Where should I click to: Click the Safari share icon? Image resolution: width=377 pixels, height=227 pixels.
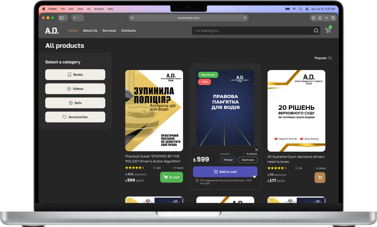[x=320, y=18]
